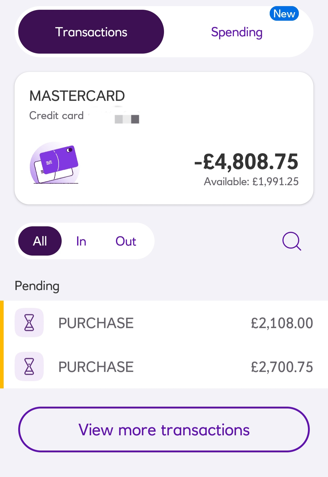328x477 pixels.
Task: Tap the hourglass icon beside £2,108.00 purchase
Action: [x=29, y=322]
